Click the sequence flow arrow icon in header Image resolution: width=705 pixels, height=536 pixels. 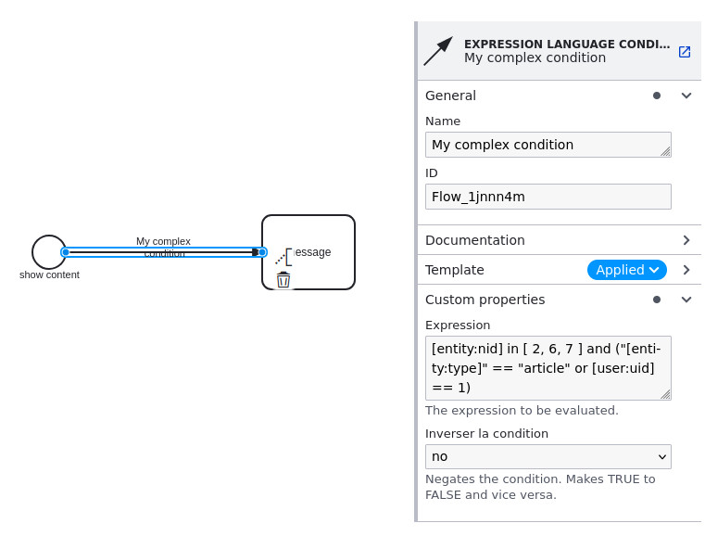pyautogui.click(x=438, y=51)
